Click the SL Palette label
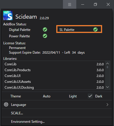The height and width of the screenshot is (126, 114). pos(67,30)
